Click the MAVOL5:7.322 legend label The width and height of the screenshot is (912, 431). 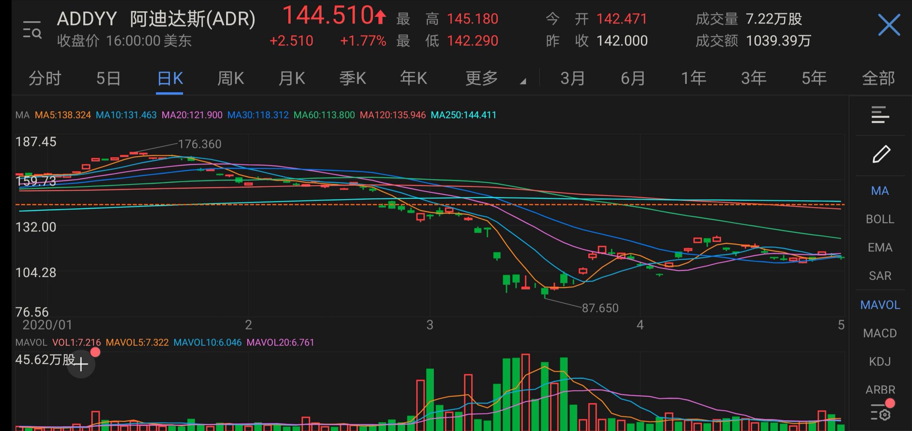(137, 342)
